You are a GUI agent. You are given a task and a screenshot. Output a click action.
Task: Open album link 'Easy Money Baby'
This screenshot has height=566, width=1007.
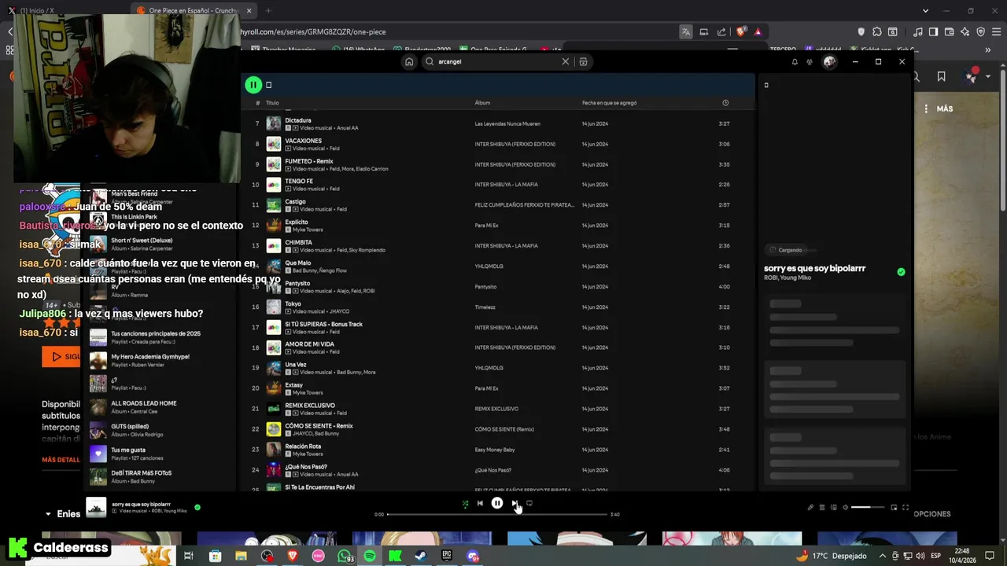click(x=495, y=450)
